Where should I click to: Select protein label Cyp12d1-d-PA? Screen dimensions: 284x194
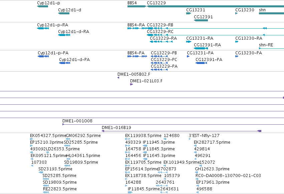point(74,60)
